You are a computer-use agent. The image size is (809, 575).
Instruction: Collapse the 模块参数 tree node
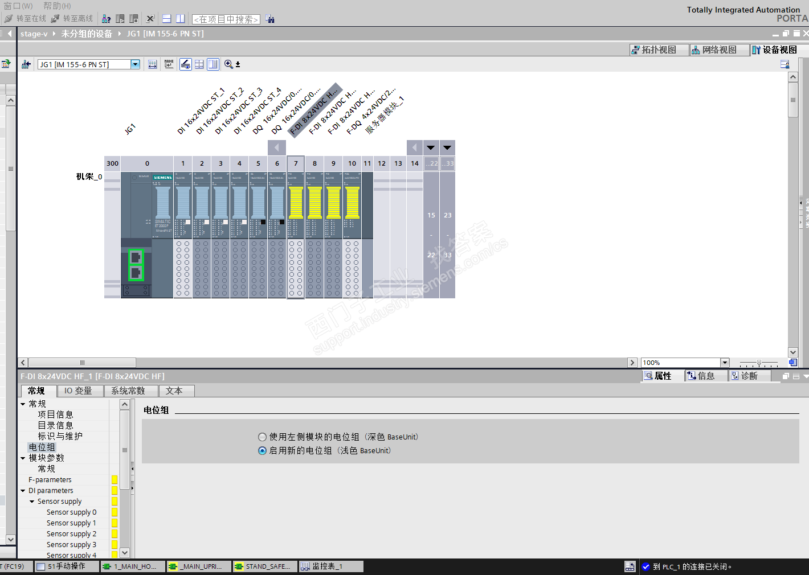(23, 458)
